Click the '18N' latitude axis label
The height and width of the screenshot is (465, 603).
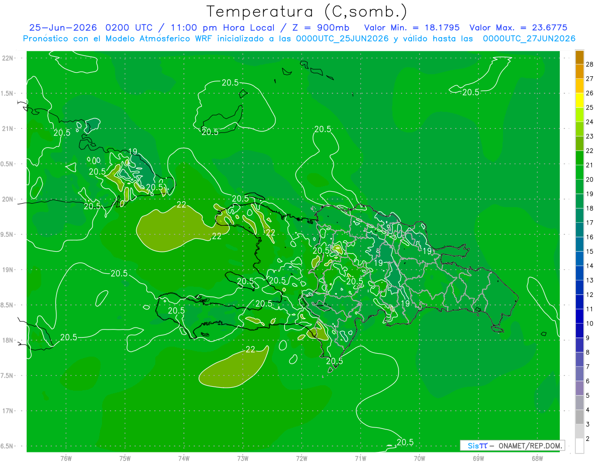(x=8, y=341)
